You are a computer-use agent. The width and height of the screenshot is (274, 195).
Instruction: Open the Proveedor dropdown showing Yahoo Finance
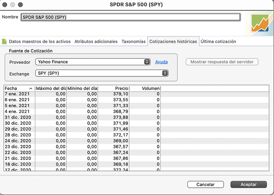coord(93,62)
